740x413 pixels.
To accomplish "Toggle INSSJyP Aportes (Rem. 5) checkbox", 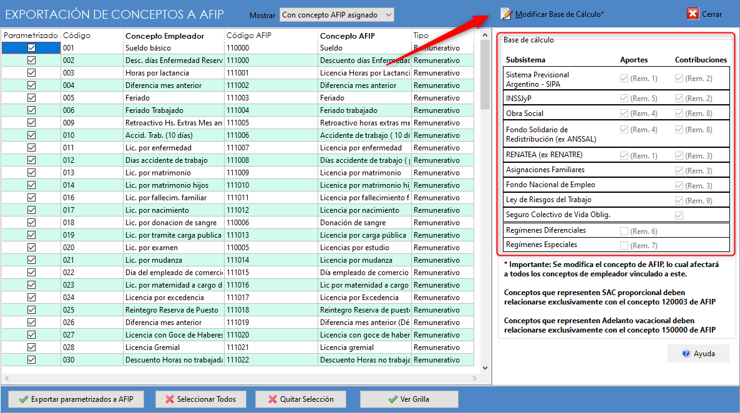I will tap(625, 98).
